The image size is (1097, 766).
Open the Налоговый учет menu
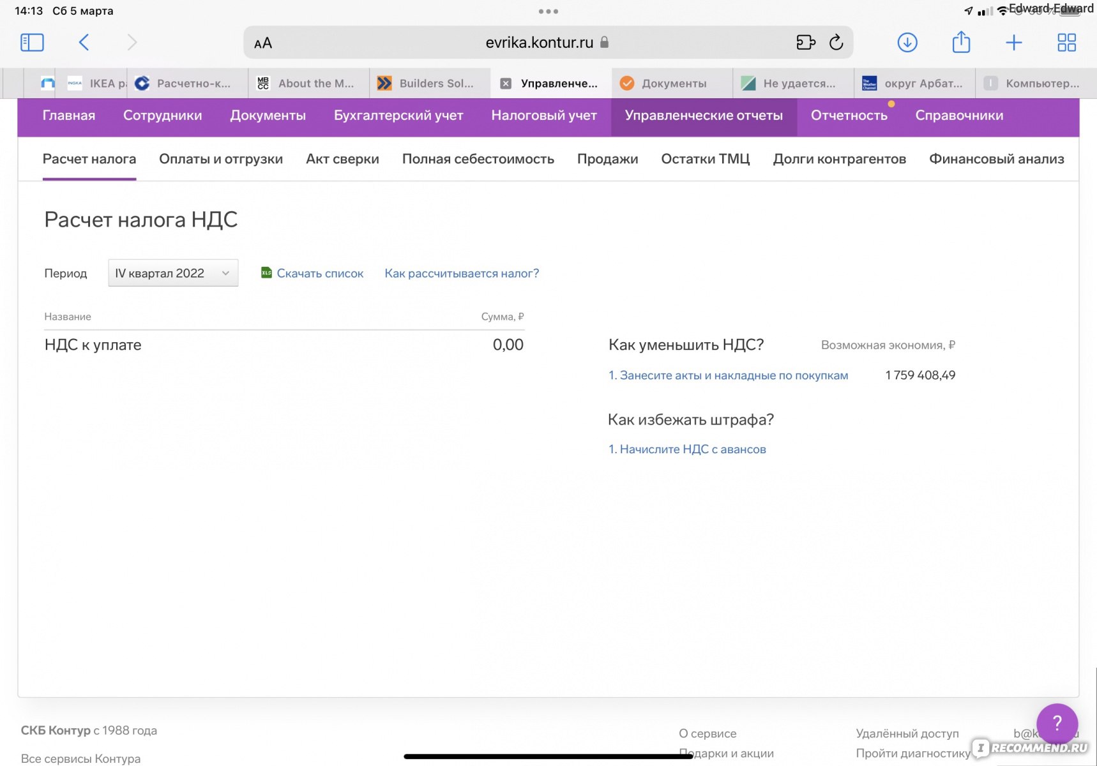544,116
